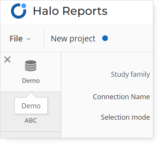Click the Halo Reports circular logo icon
This screenshot has width=159, height=144.
point(19,11)
